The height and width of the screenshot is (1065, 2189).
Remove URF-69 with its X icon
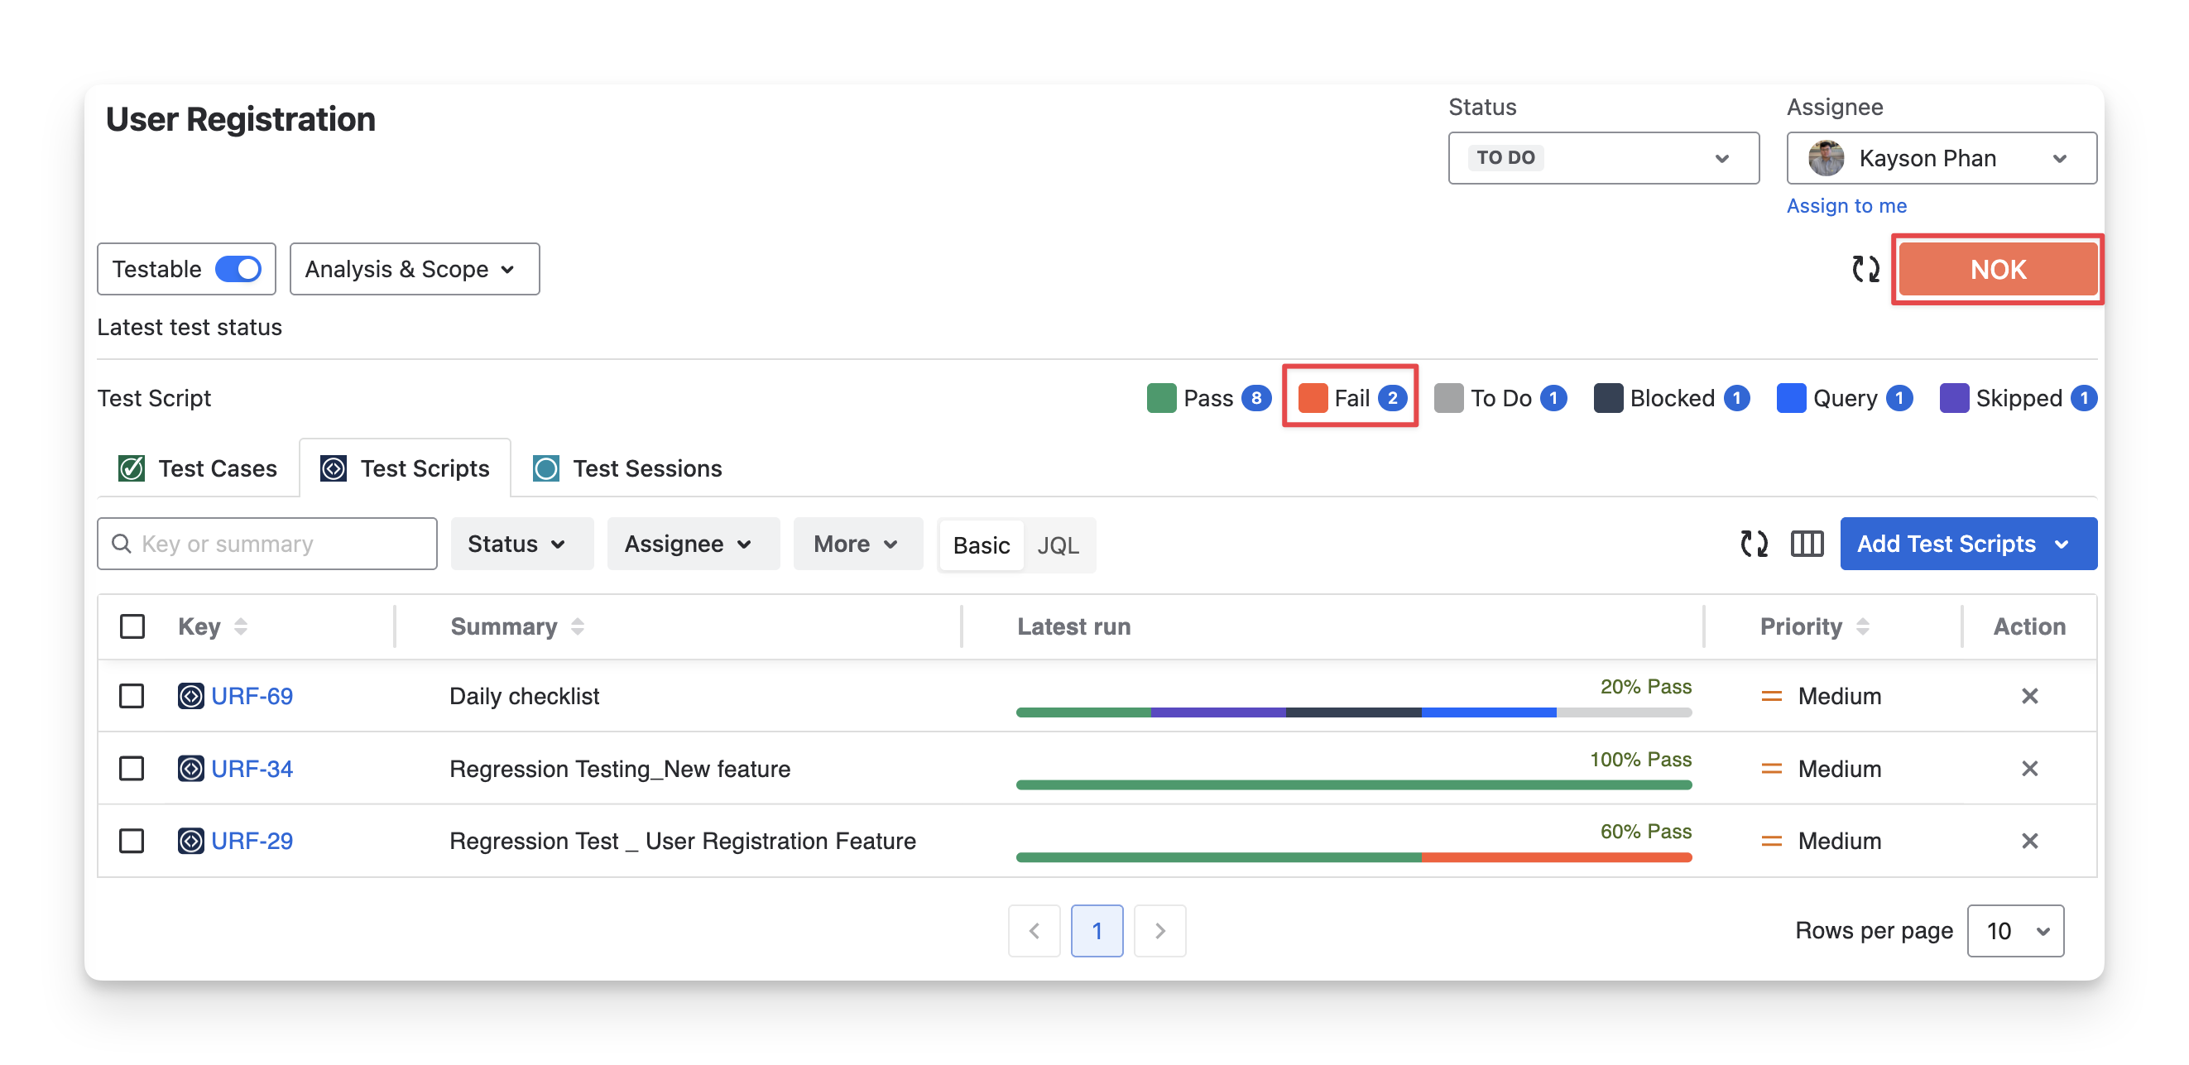2029,696
